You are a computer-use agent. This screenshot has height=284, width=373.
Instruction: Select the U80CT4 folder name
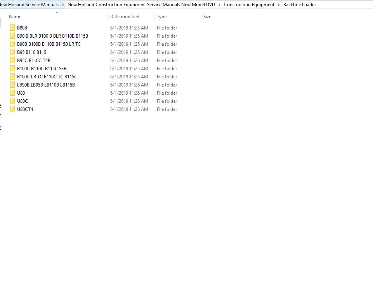click(25, 109)
